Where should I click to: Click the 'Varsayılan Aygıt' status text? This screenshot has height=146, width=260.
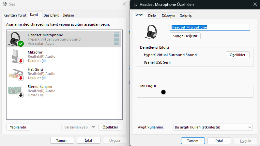pos(41,43)
